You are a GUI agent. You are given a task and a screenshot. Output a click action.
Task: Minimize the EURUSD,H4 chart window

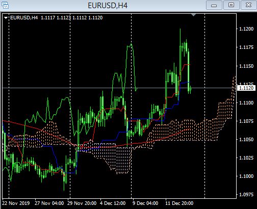point(214,5)
